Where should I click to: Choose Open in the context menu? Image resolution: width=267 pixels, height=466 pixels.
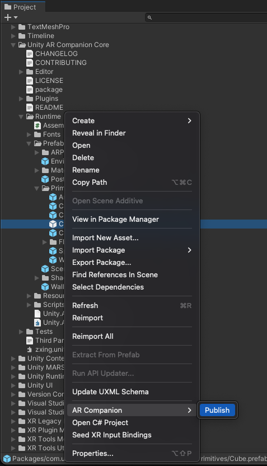point(132,146)
